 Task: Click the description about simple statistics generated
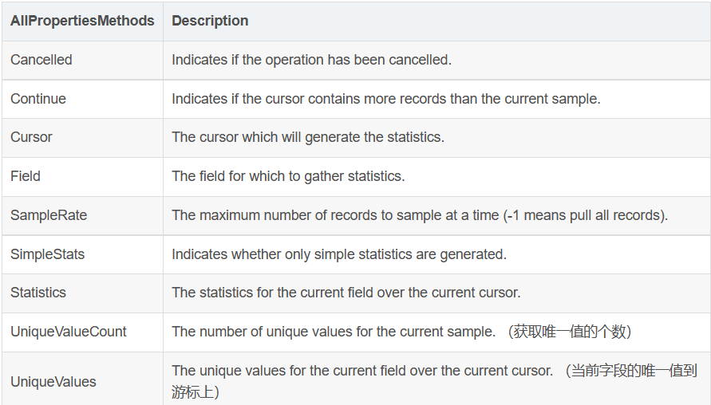click(339, 254)
